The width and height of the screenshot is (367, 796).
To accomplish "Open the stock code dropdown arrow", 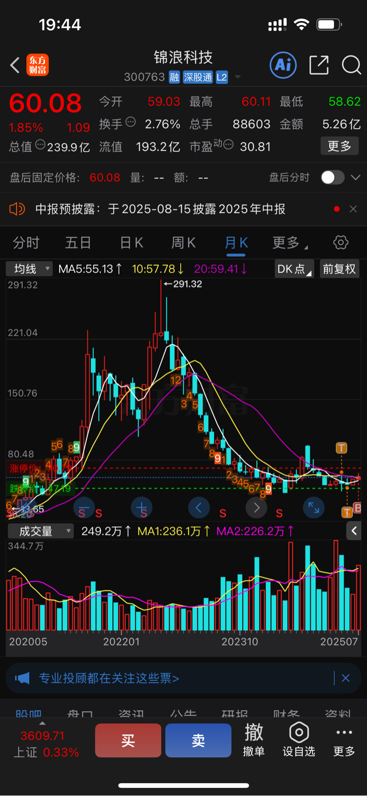I will (237, 78).
